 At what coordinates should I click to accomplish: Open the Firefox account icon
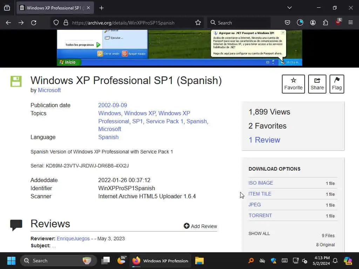[313, 23]
